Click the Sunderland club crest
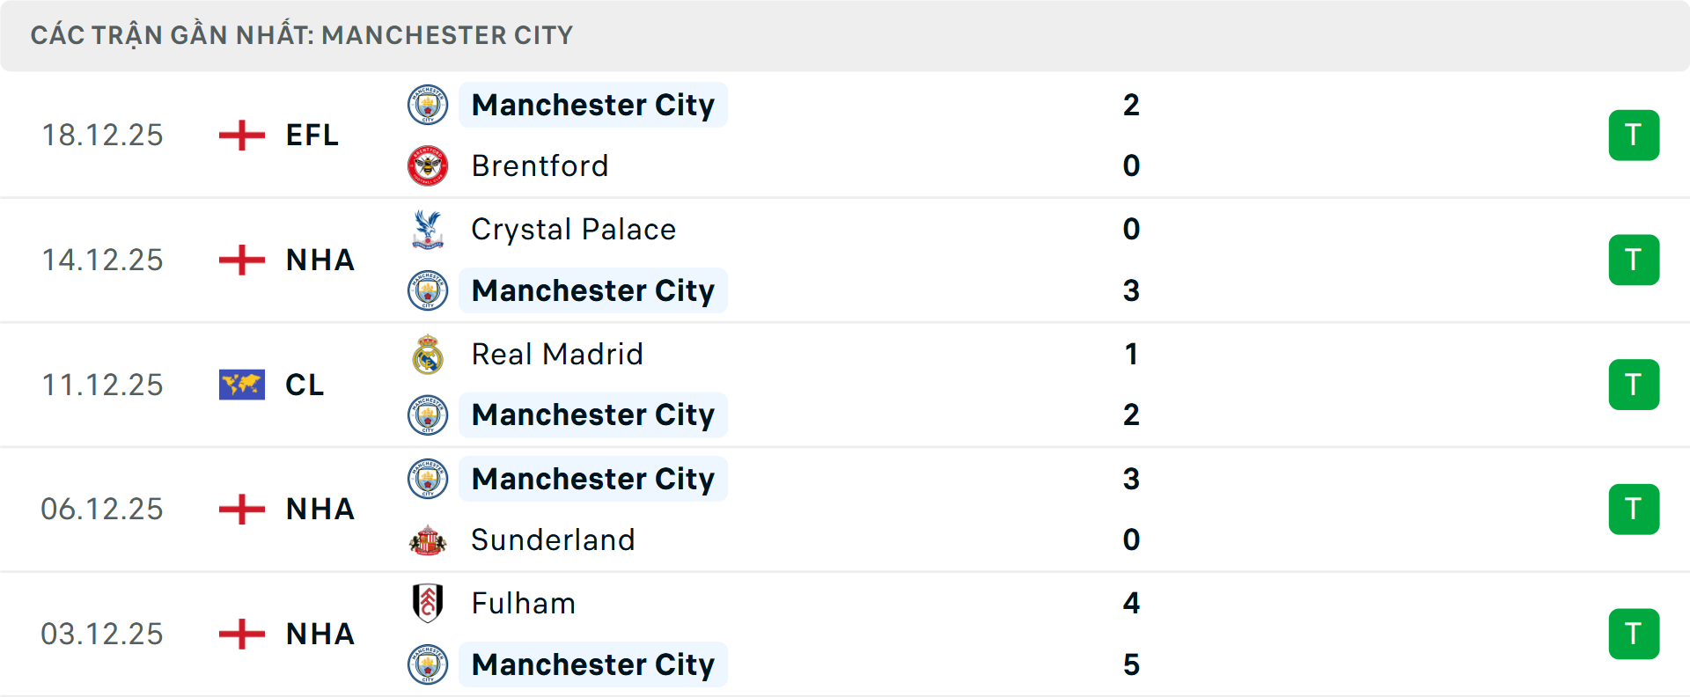Screen dimensions: 1690x697 (x=428, y=539)
